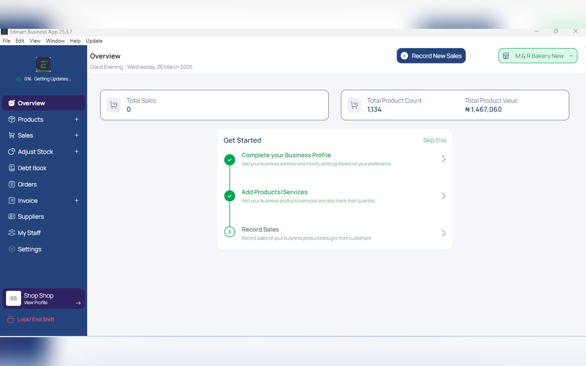Image resolution: width=586 pixels, height=366 pixels.
Task: Click the Orders clipboard icon
Action: pyautogui.click(x=12, y=184)
